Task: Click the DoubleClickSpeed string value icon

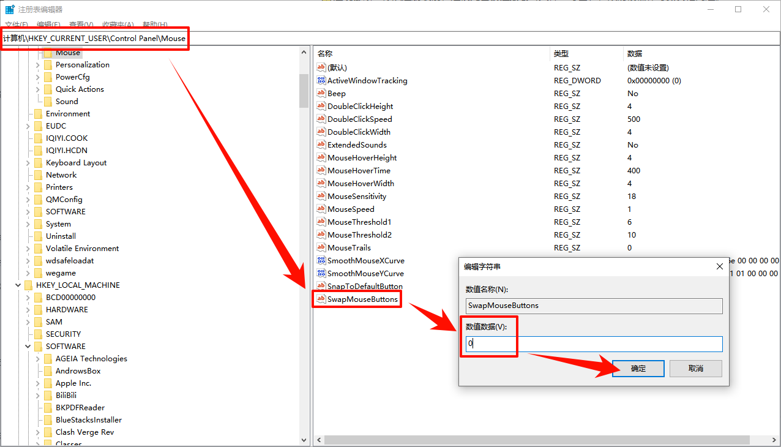Action: [x=321, y=119]
